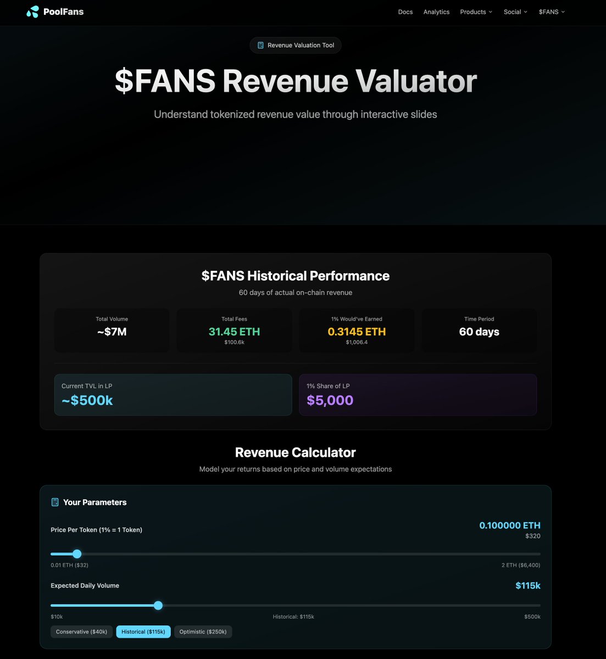Screen dimensions: 606x659
Task: Click the Total Volume ~$7M card
Action: (x=112, y=330)
